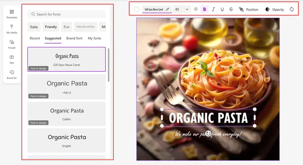The image size is (303, 165).
Task: Switch to the Recent fonts tab
Action: (x=35, y=38)
